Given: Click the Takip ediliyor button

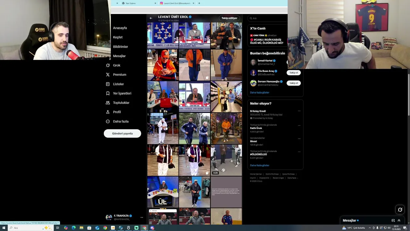Looking at the screenshot, I should [x=229, y=18].
